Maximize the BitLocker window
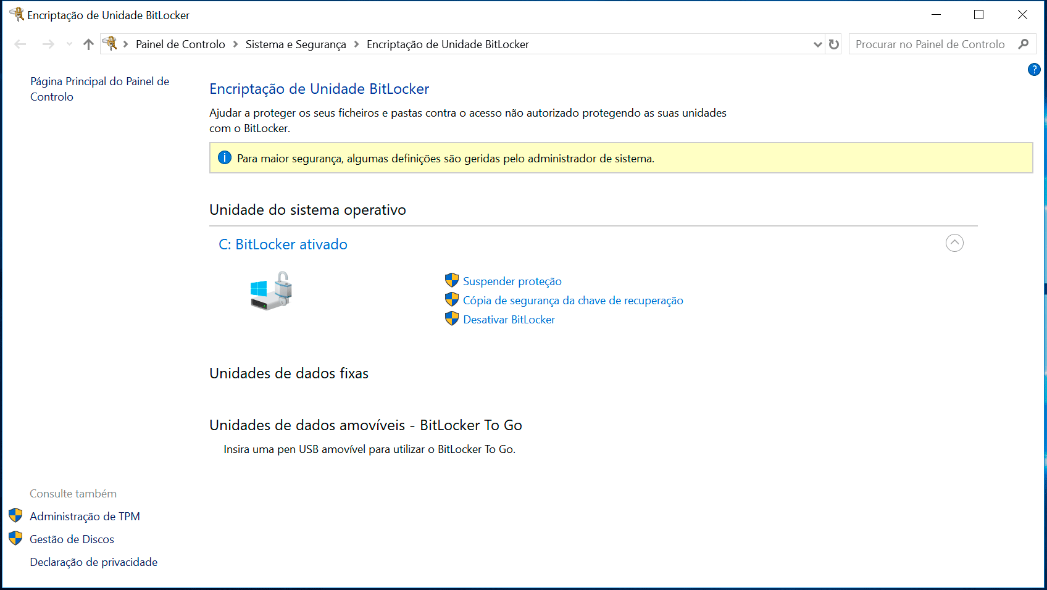 pos(978,15)
